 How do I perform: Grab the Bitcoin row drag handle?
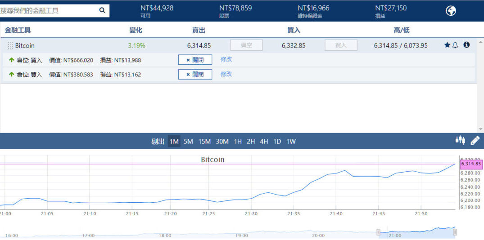pyautogui.click(x=10, y=45)
